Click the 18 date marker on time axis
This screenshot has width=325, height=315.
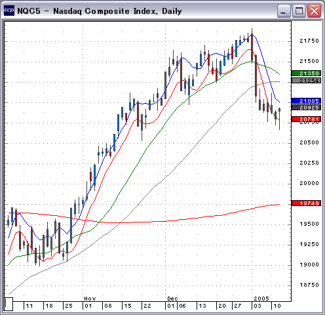pyautogui.click(x=49, y=306)
